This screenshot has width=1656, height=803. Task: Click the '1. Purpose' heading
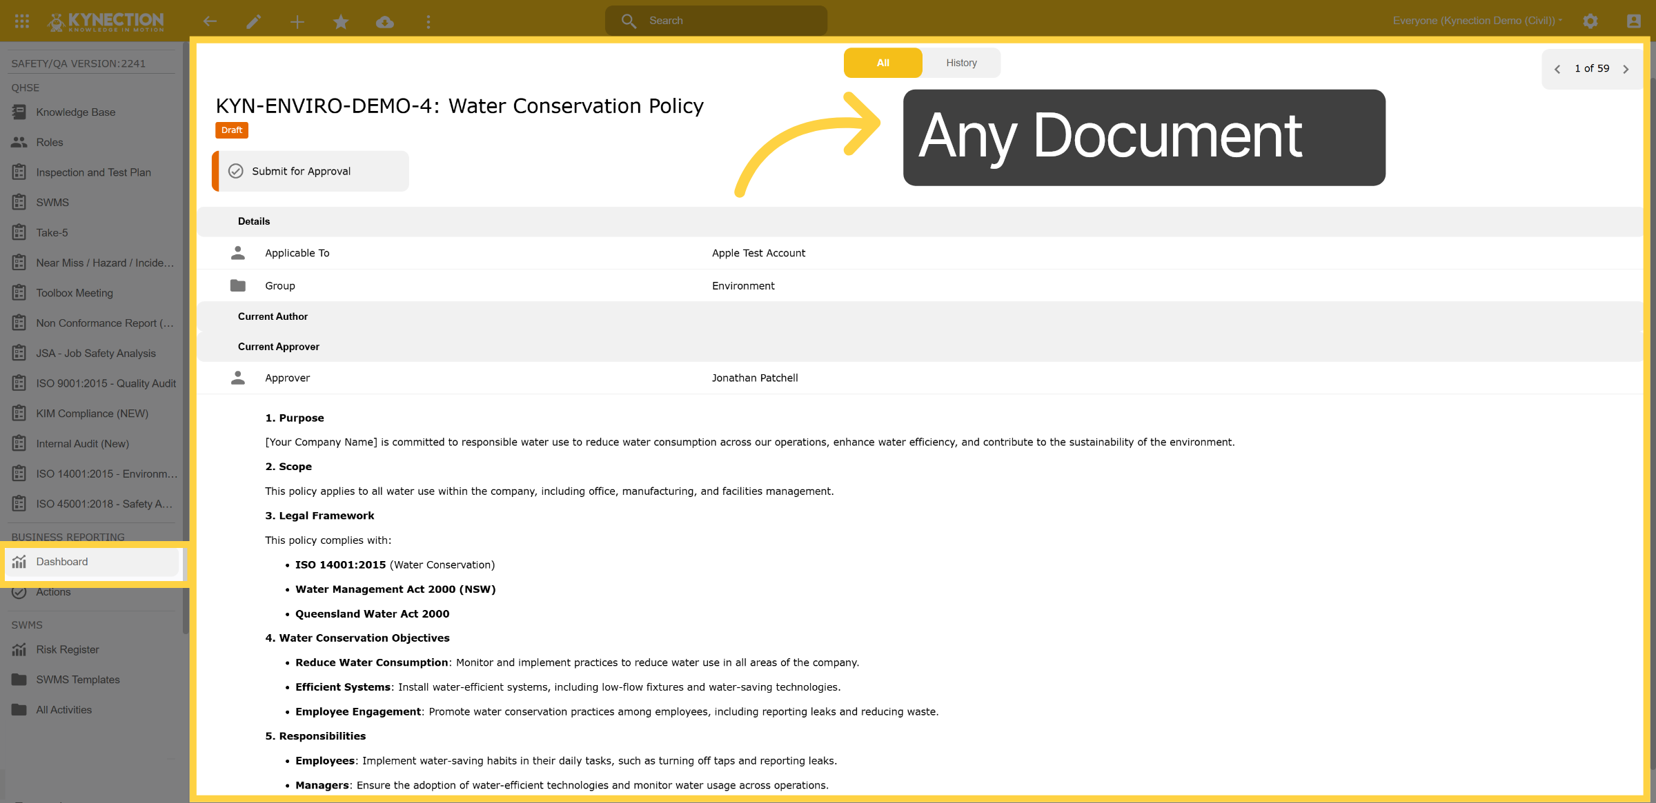pos(295,418)
